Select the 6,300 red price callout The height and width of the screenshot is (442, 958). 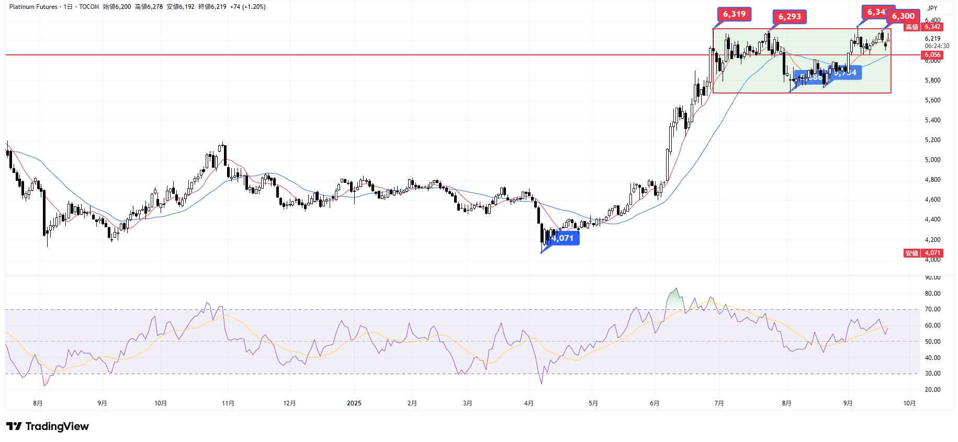pos(903,16)
